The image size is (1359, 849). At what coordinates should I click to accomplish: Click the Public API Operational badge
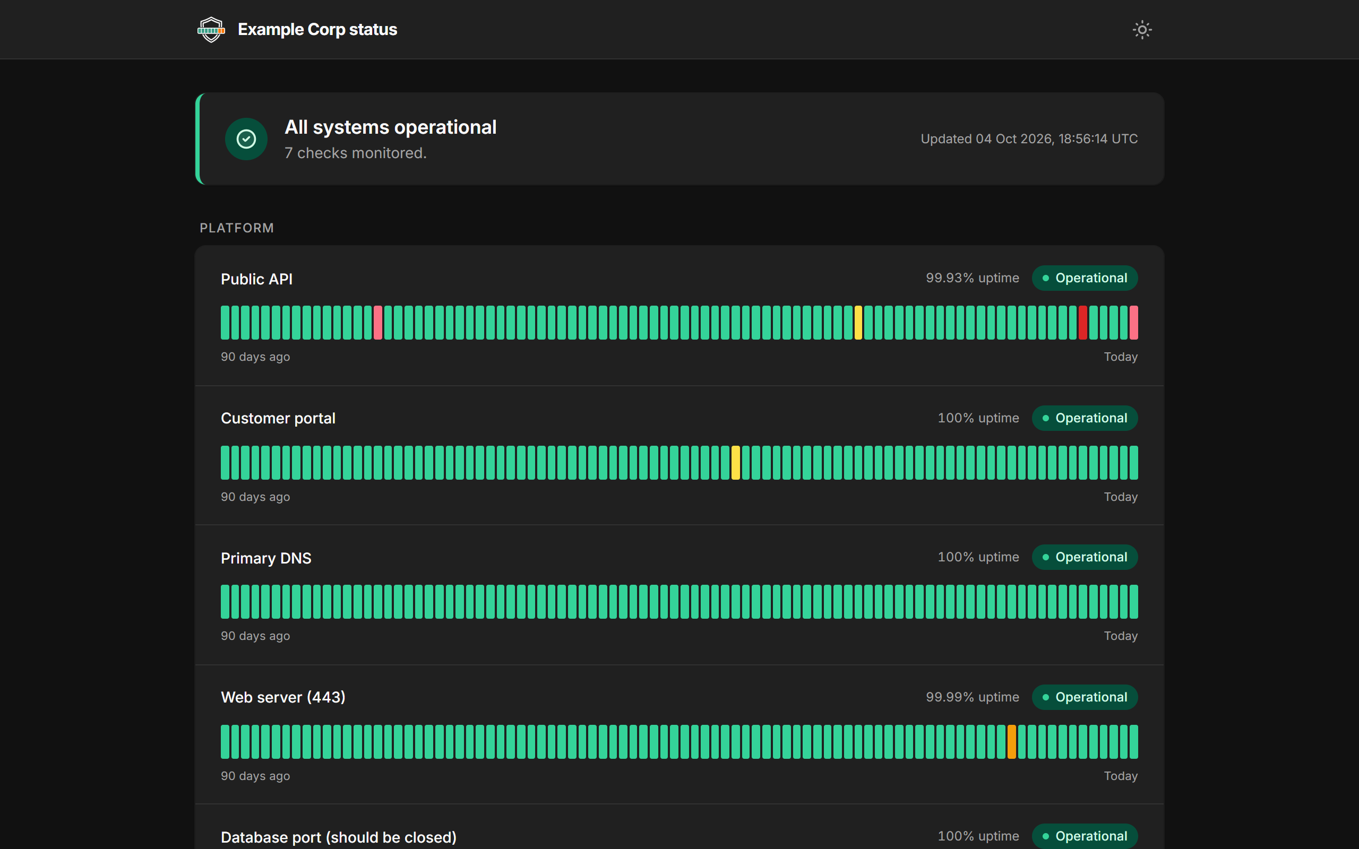point(1085,278)
